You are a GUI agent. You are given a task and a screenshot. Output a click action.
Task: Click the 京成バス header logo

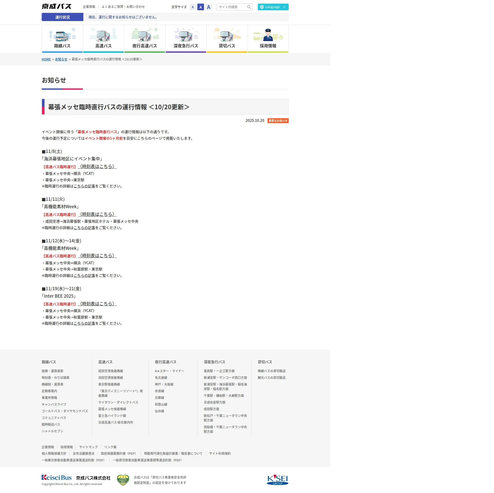(57, 6)
